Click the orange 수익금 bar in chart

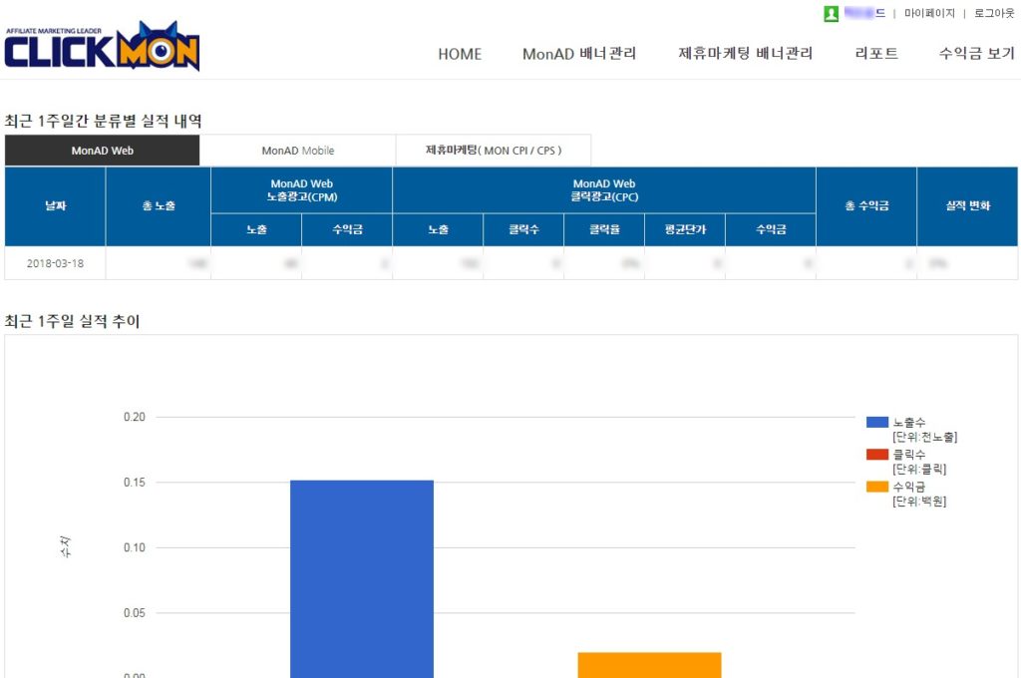(x=649, y=665)
